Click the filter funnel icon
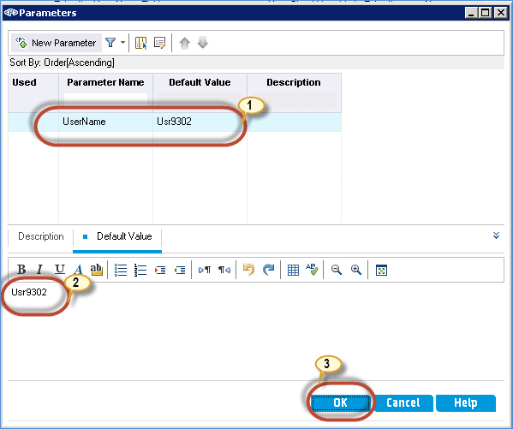The image size is (513, 429). pos(110,43)
